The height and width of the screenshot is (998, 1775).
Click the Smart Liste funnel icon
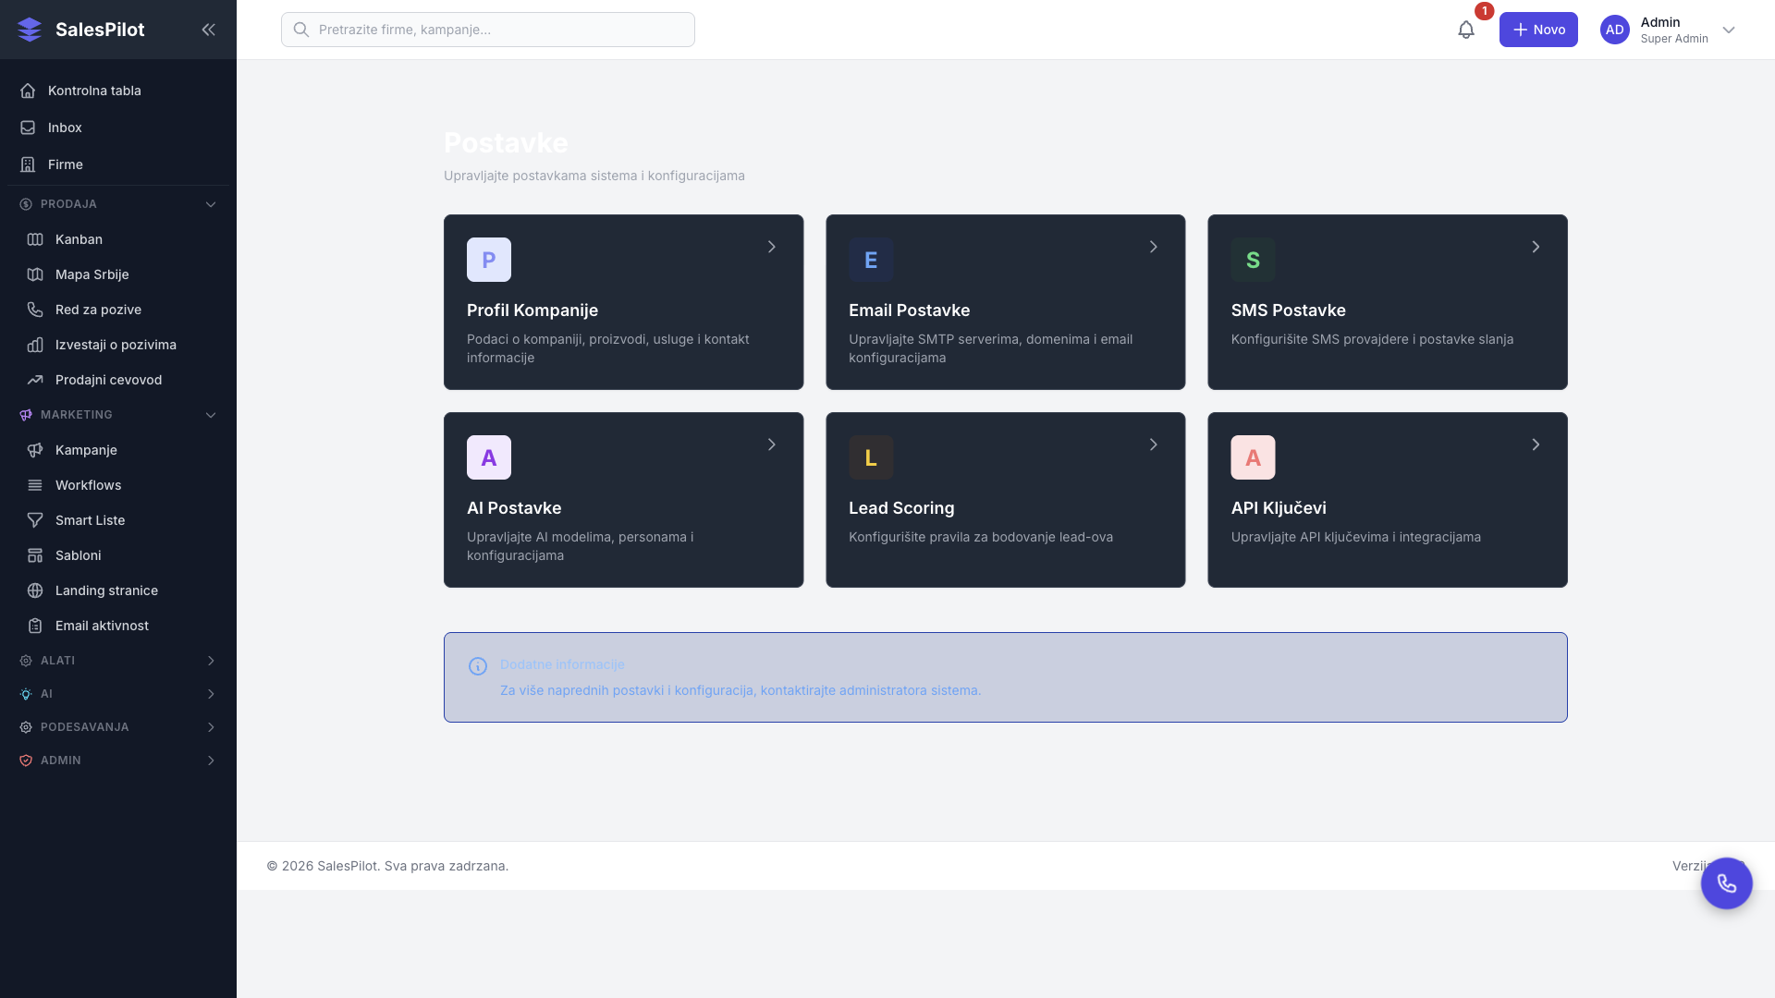35,520
